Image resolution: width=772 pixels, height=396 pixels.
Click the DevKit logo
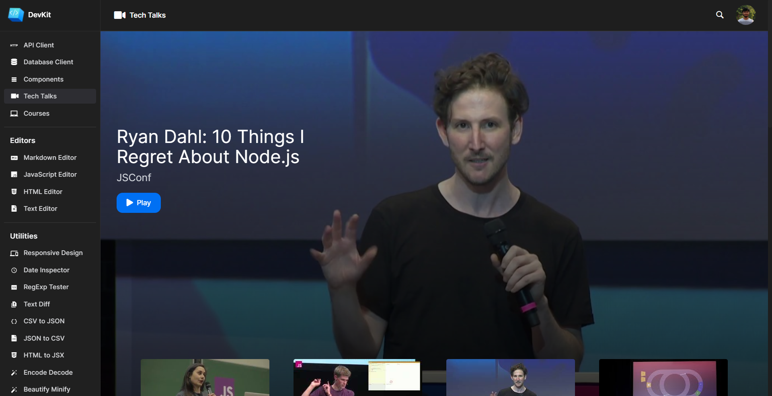pyautogui.click(x=29, y=15)
